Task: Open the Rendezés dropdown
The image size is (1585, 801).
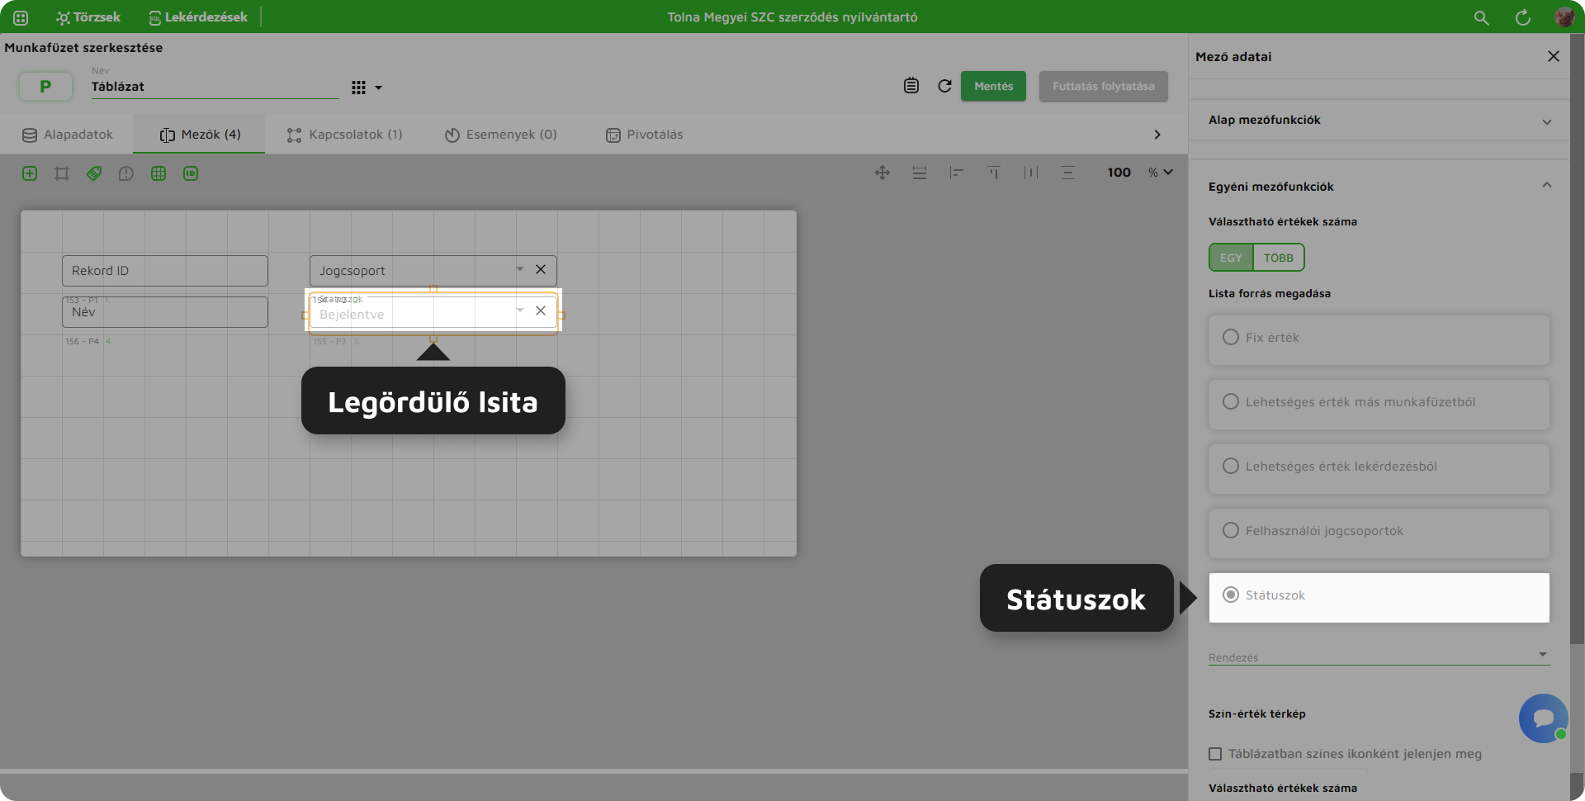Action: 1379,656
